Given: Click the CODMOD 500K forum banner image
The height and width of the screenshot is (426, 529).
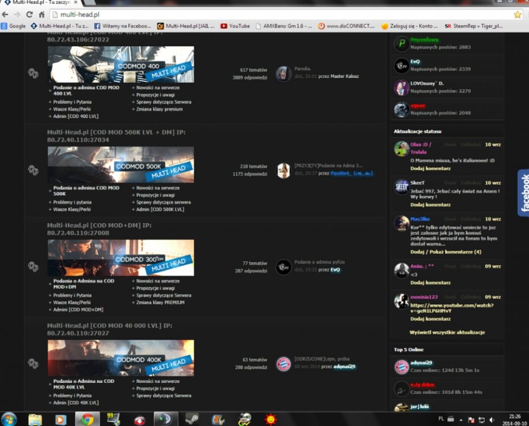Looking at the screenshot, I should [120, 165].
